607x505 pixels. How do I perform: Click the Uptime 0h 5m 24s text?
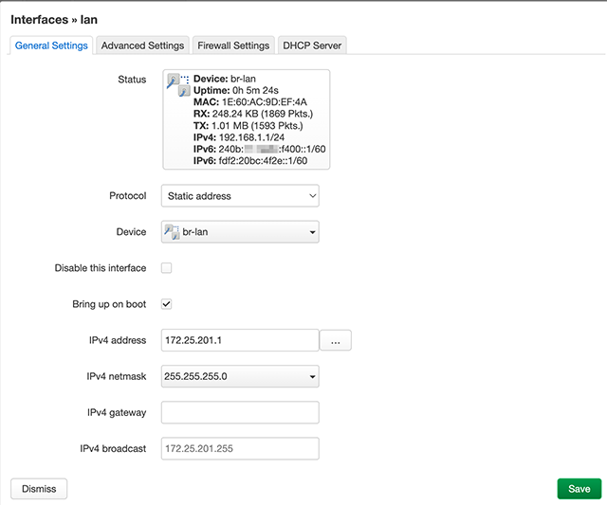point(236,90)
